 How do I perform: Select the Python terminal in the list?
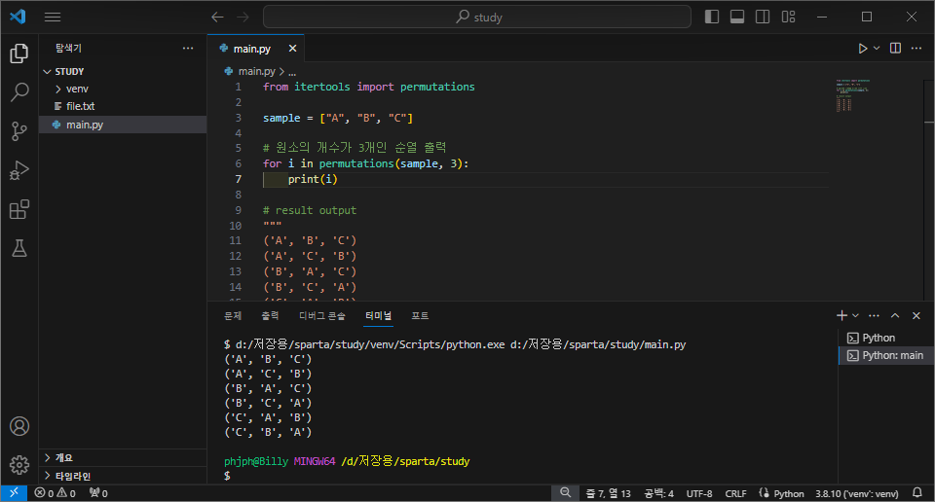point(886,338)
